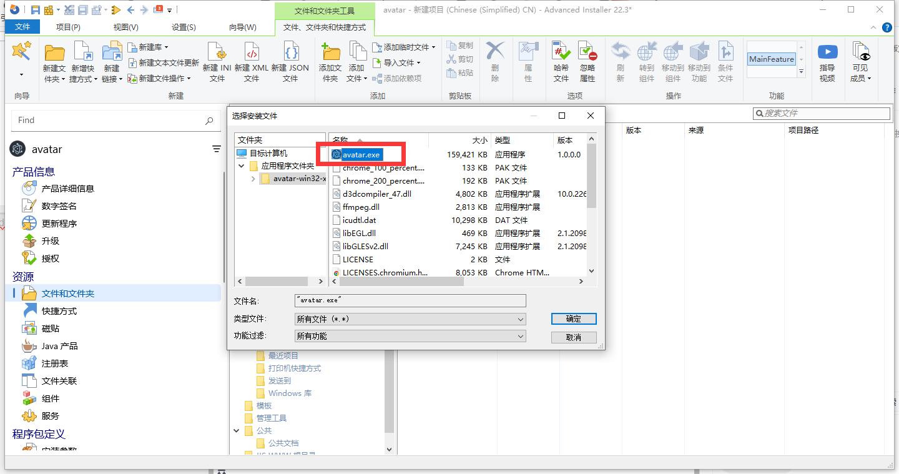Screen dimensions: 899x474
Task: Select the 添加文件 (Add Files) tool
Action: [356, 61]
